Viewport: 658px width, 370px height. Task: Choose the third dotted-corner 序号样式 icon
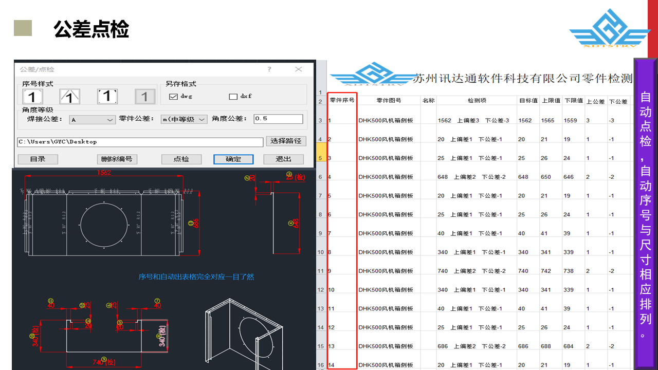pyautogui.click(x=107, y=97)
